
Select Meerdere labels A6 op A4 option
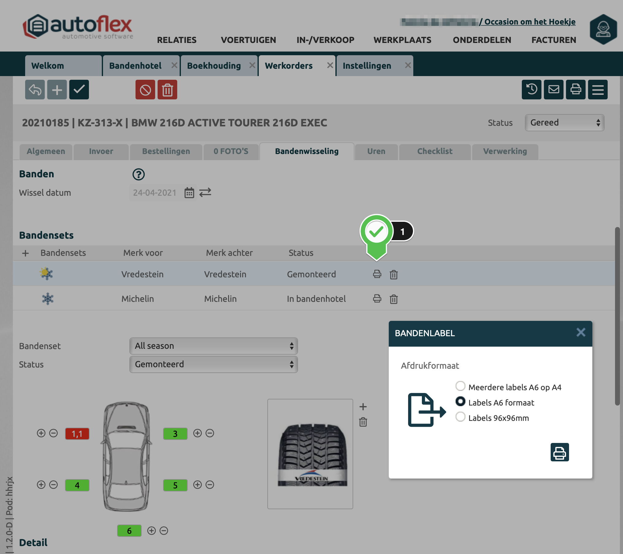coord(460,386)
